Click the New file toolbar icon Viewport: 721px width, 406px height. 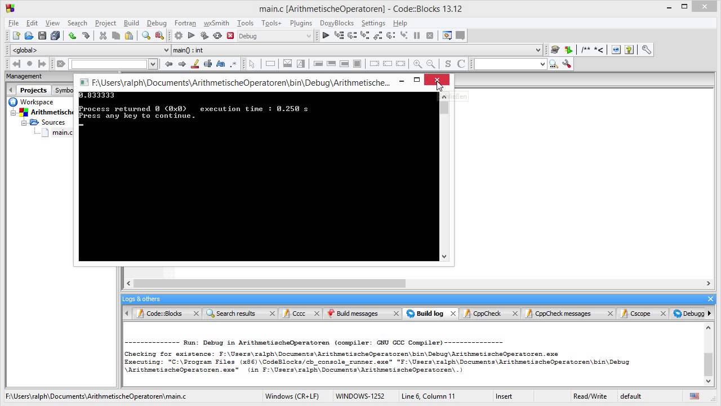click(x=16, y=36)
